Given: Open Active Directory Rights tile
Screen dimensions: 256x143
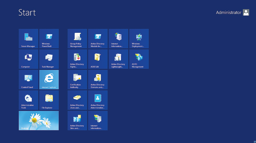Looking at the screenshot, I should coord(77,59).
